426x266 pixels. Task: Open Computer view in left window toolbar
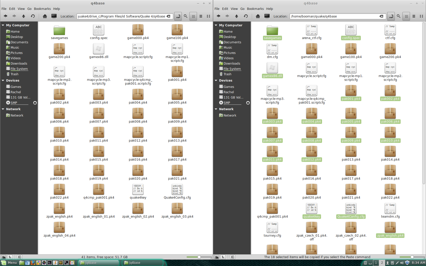click(x=54, y=16)
